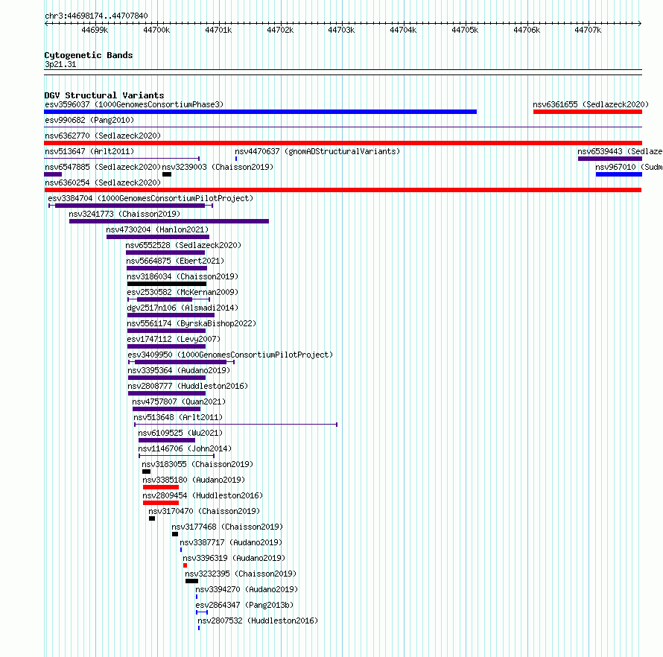Select esv2864347 (Pang2013b) label
The image size is (663, 657).
244,605
